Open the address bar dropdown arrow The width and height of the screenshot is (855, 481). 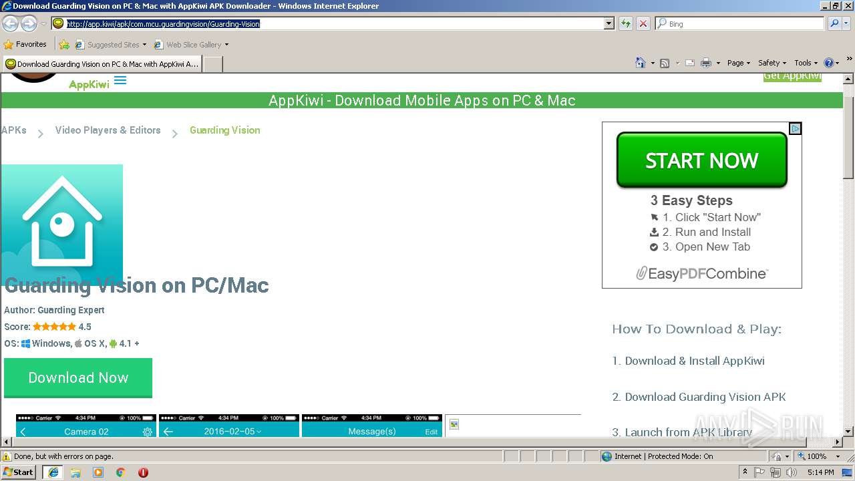(609, 23)
